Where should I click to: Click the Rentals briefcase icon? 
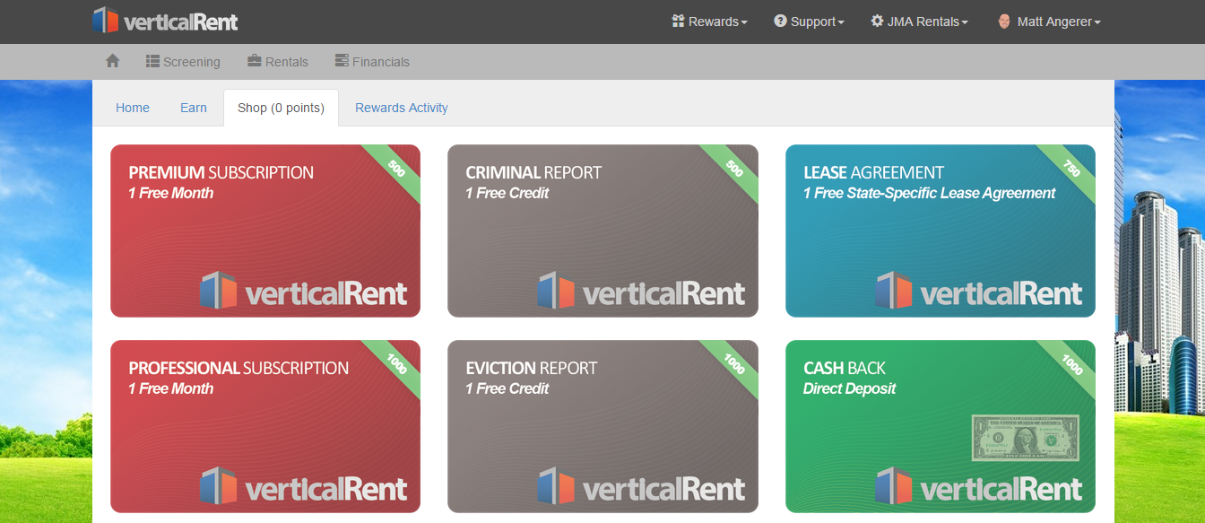(x=255, y=61)
